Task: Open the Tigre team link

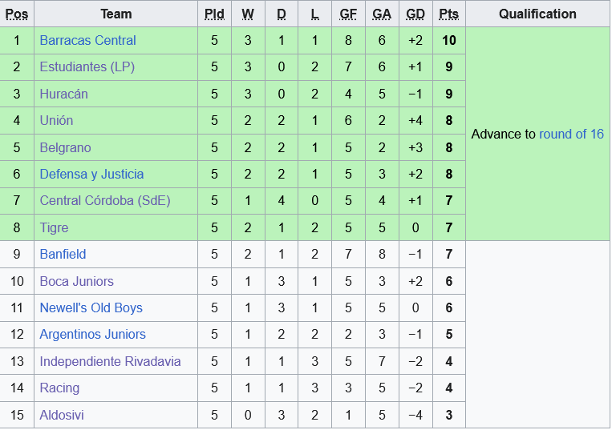Action: click(x=54, y=228)
